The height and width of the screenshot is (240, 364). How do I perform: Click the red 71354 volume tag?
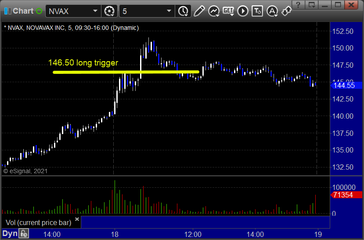click(x=346, y=195)
